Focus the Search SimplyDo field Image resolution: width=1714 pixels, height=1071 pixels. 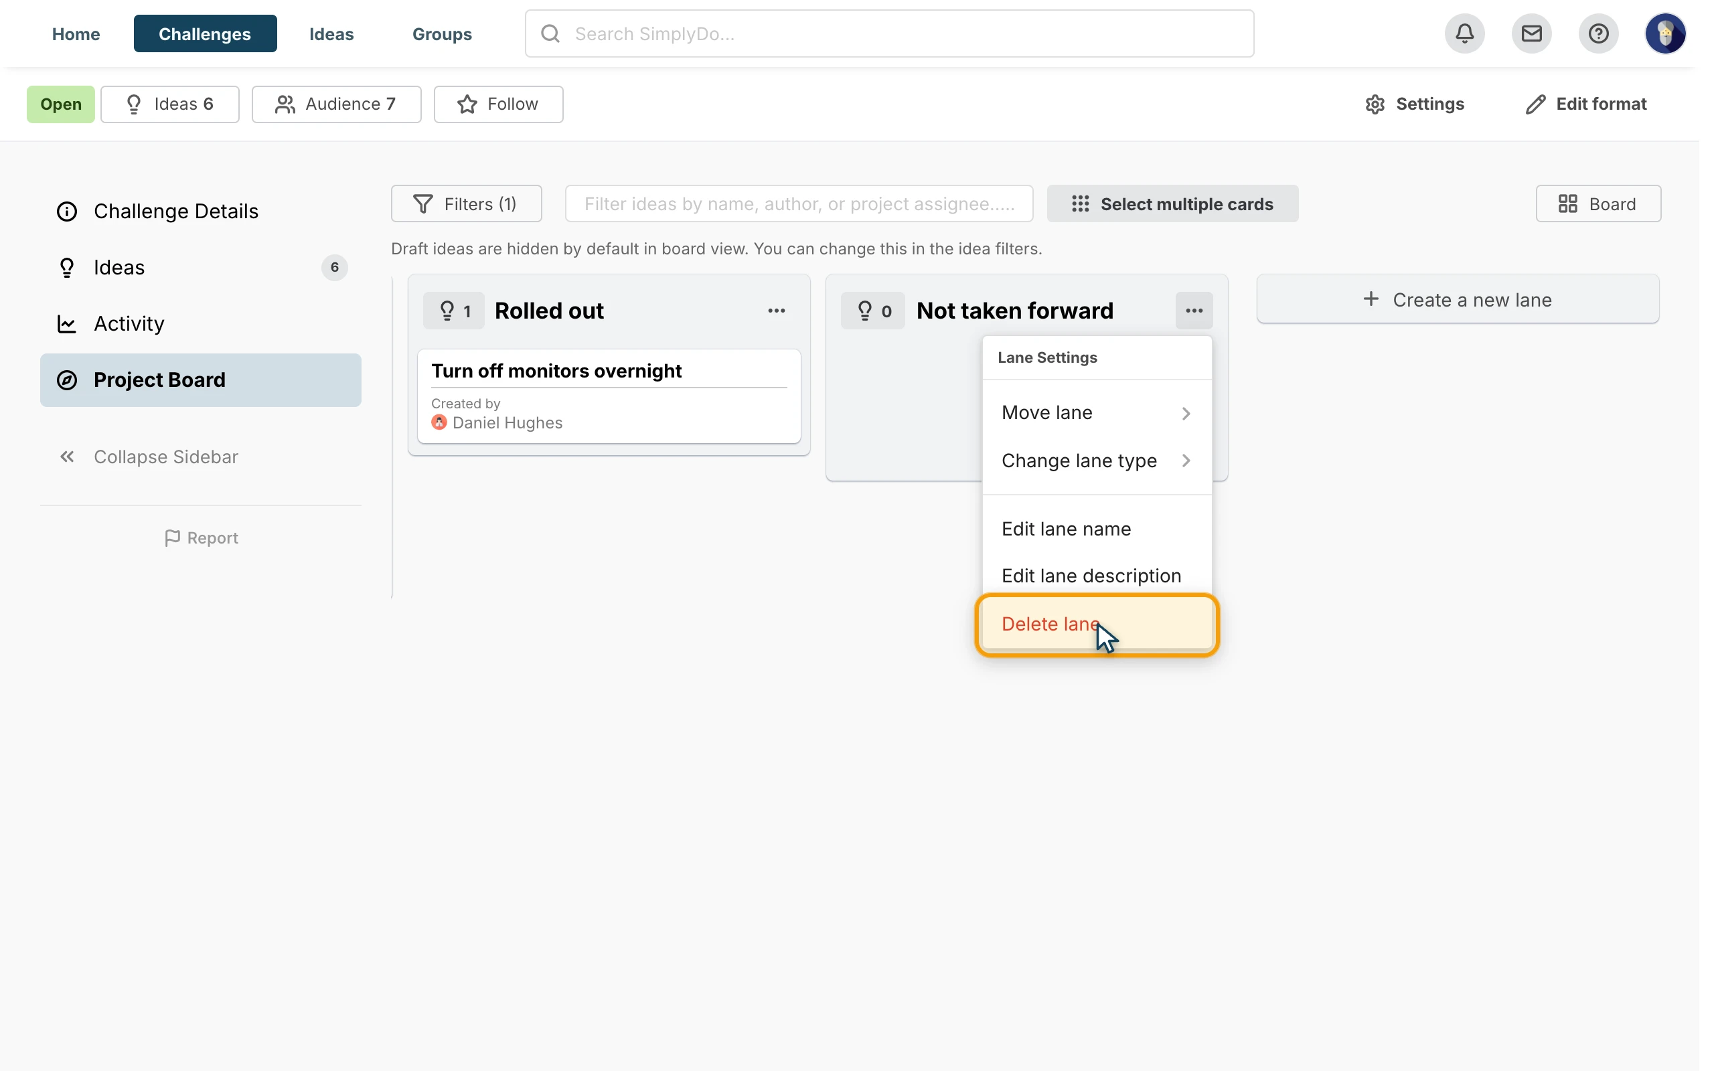pyautogui.click(x=889, y=33)
